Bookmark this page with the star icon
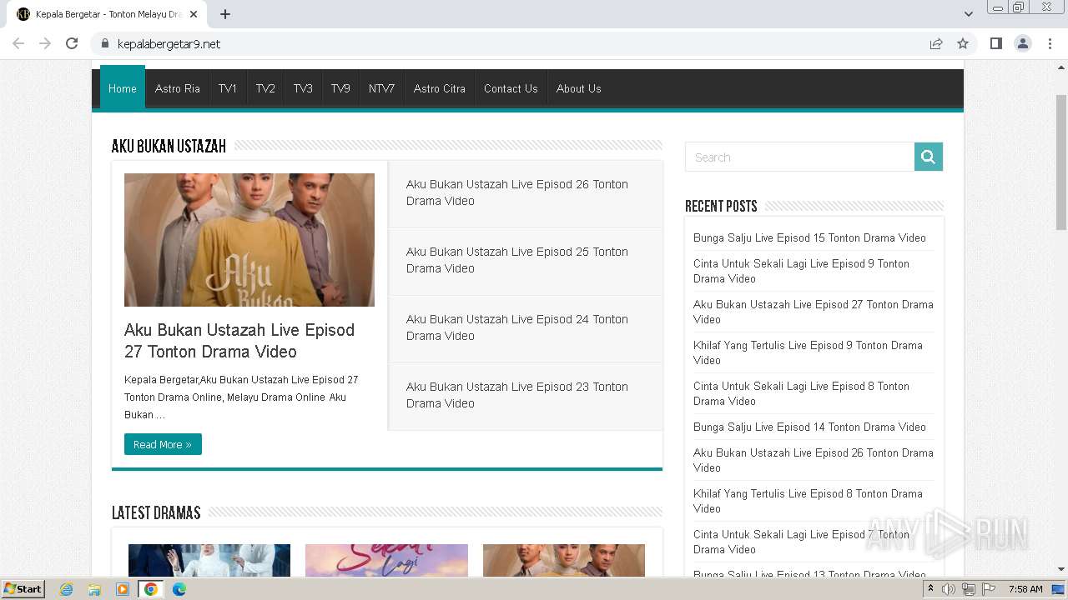Image resolution: width=1068 pixels, height=600 pixels. 963,43
